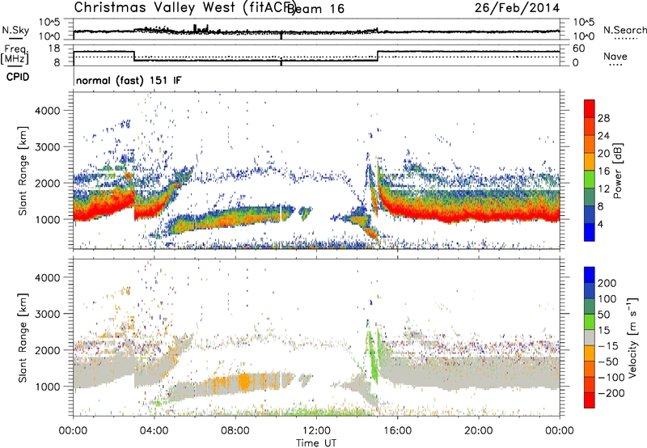Viewport: 647px width, 448px height.
Task: Click the '18' frequency axis tick
Action: [x=53, y=49]
